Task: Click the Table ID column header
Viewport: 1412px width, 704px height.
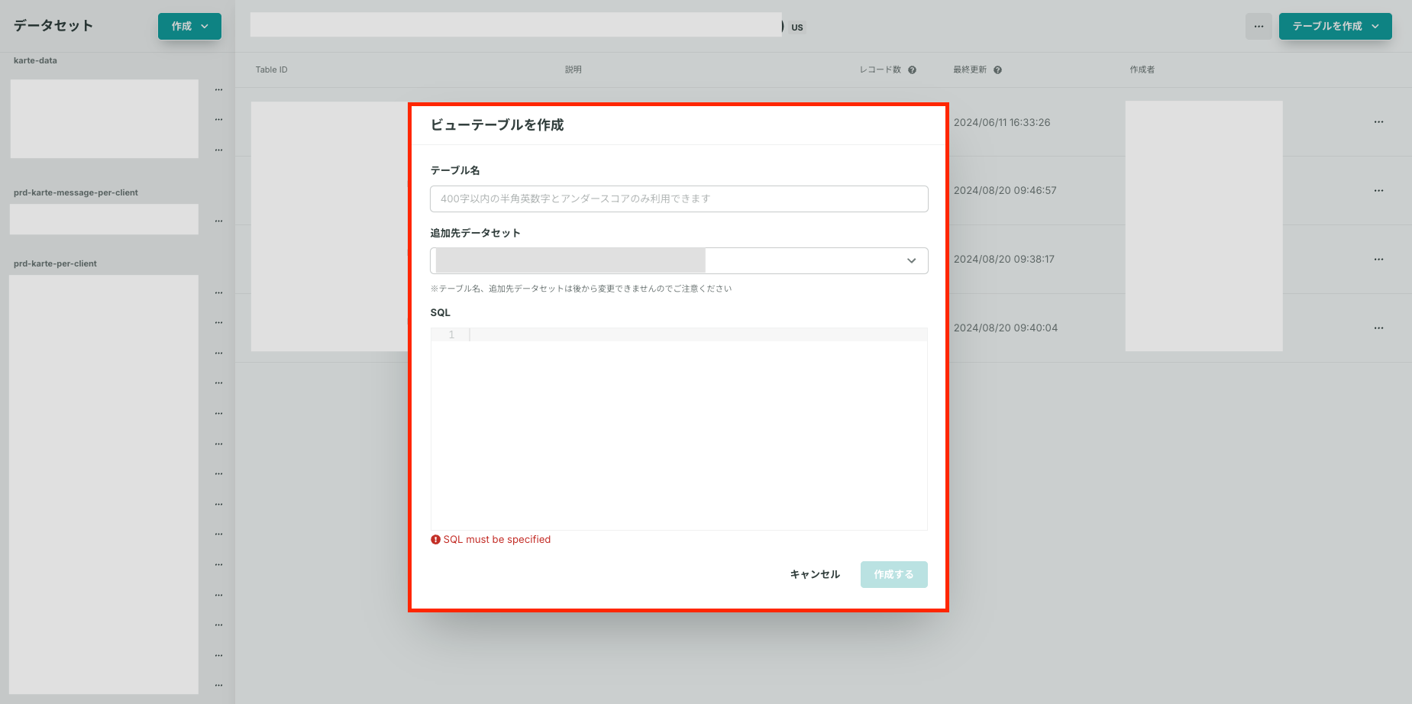Action: [271, 69]
